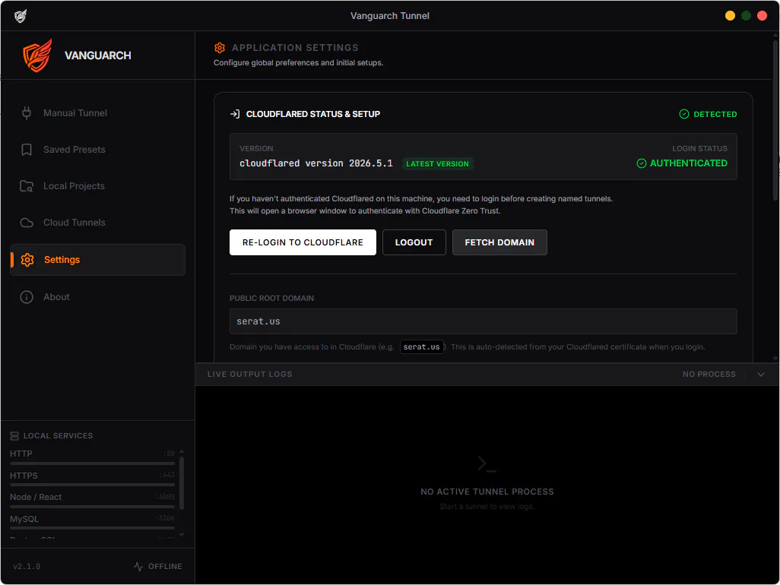Switch to Cloud Tunnels section
Viewport: 780px width, 585px height.
coord(97,223)
